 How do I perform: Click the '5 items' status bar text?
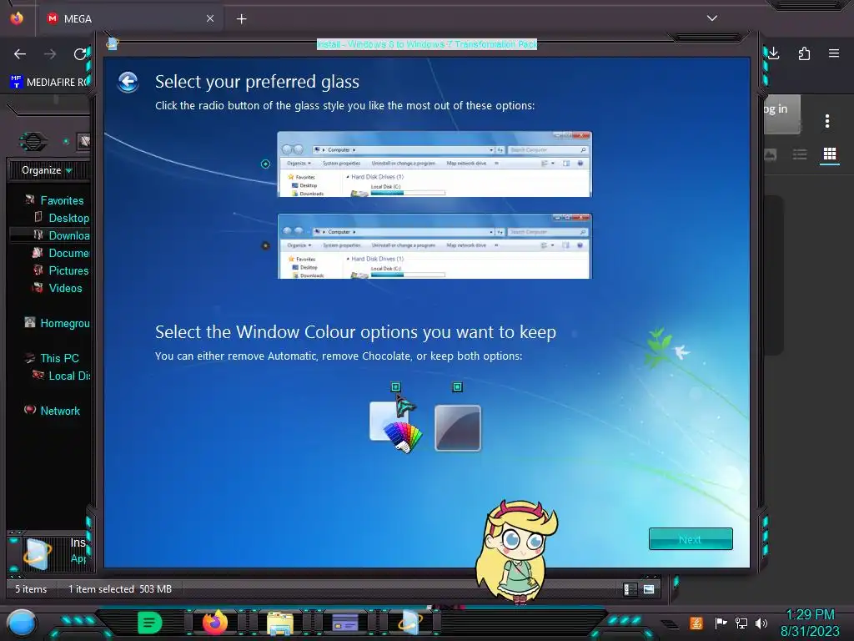click(31, 588)
